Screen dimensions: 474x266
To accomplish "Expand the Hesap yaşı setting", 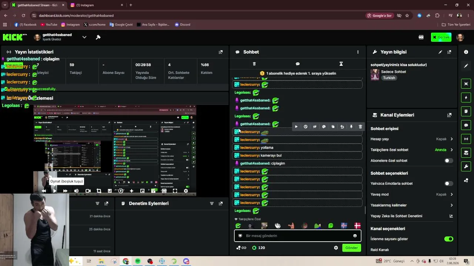I will pyautogui.click(x=451, y=139).
